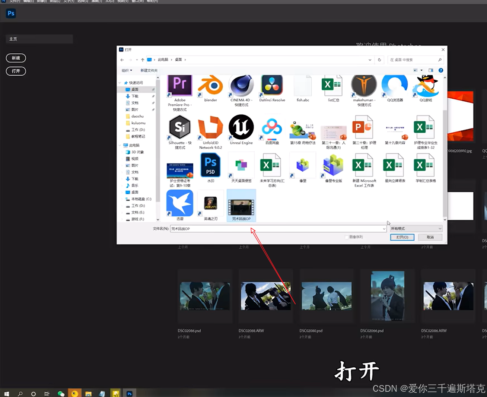487x397 pixels.
Task: Select the 主页 tab on Photoshop home
Action: pos(39,39)
